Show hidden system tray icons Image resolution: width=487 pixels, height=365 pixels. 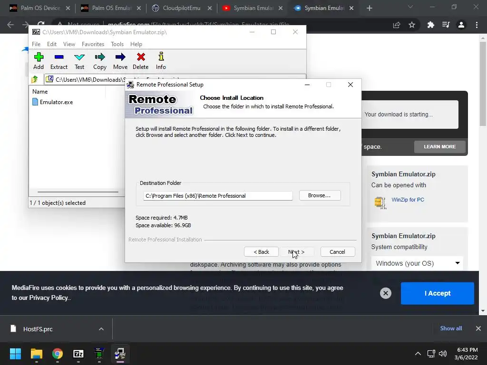(x=418, y=354)
